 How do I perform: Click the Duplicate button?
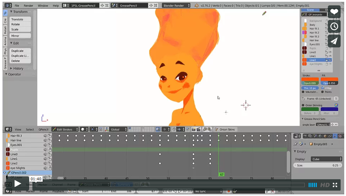pyautogui.click(x=20, y=51)
